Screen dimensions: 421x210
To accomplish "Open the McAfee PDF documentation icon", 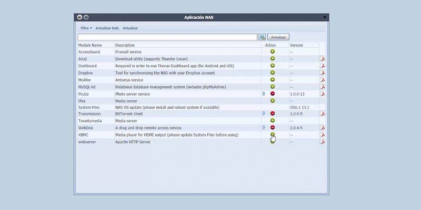I will pos(323,80).
